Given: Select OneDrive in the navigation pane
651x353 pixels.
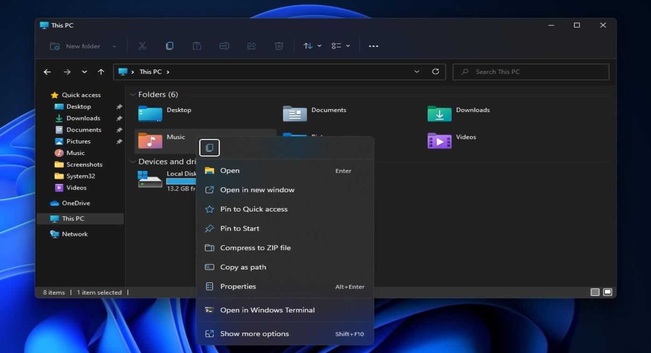Looking at the screenshot, I should [x=76, y=203].
